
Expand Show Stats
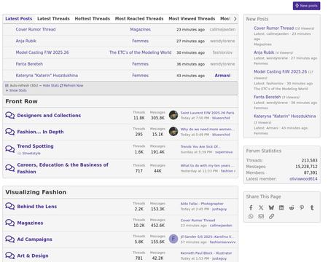coord(16,90)
